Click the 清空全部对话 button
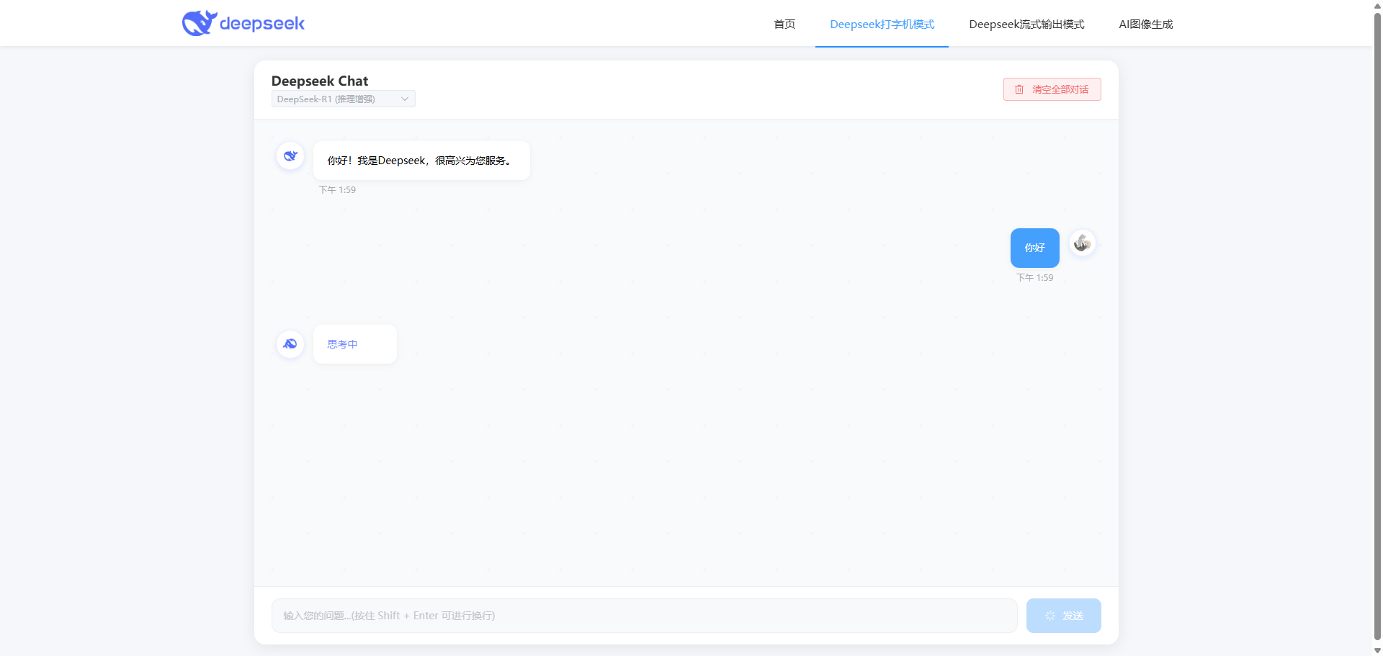 (x=1052, y=89)
